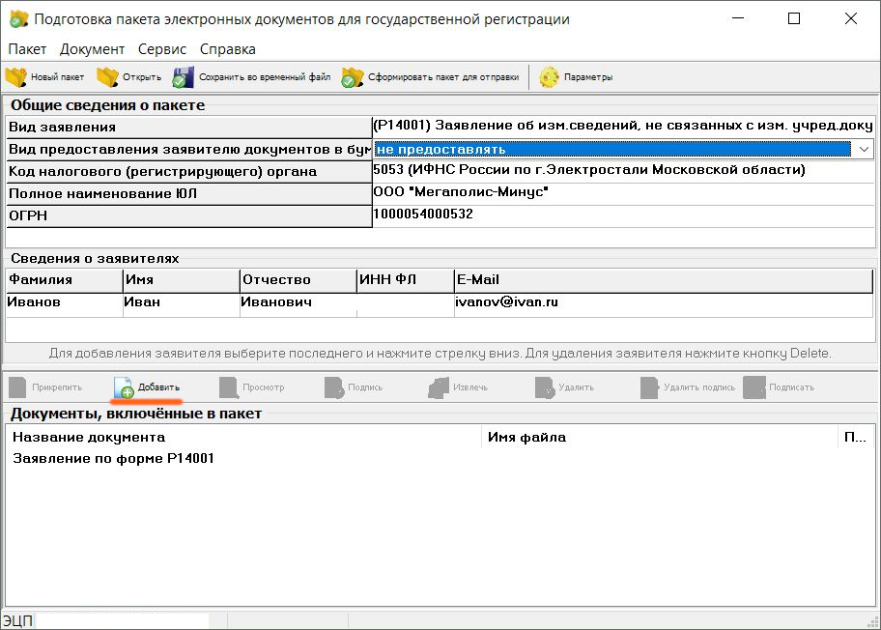The height and width of the screenshot is (630, 881).
Task: Click the Подпись signature icon
Action: point(334,387)
